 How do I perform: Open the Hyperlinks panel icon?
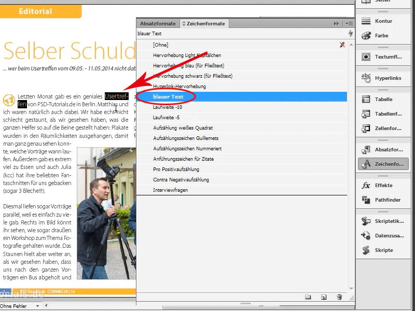click(366, 78)
